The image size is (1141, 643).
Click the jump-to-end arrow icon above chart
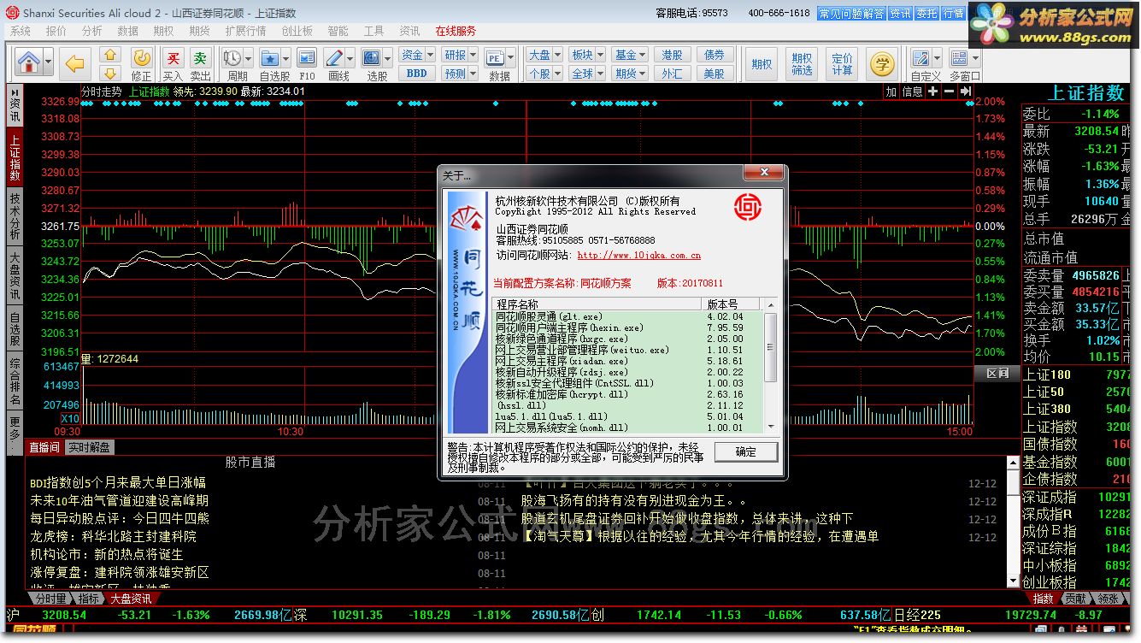966,91
